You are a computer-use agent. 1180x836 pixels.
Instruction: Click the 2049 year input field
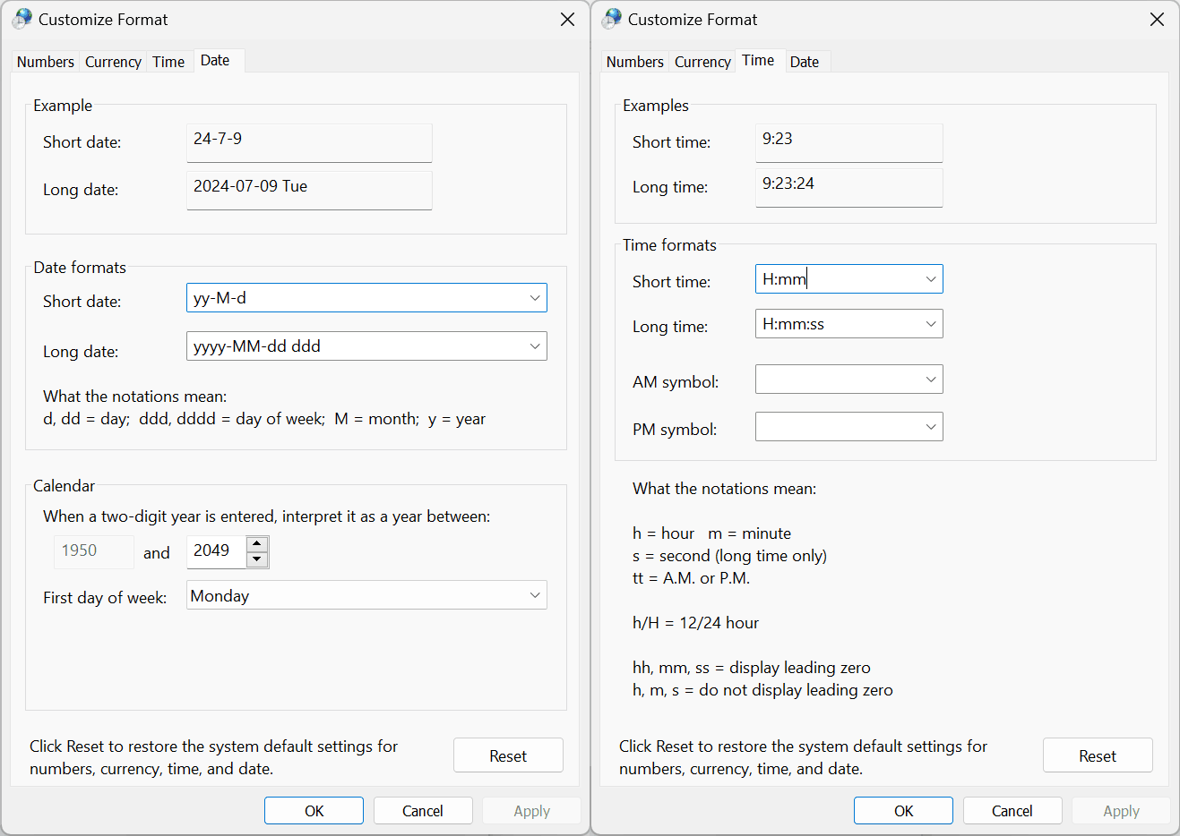[215, 551]
